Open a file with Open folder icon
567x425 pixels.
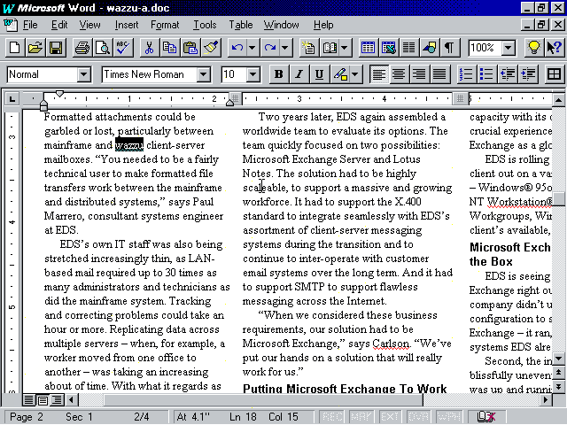(x=35, y=48)
